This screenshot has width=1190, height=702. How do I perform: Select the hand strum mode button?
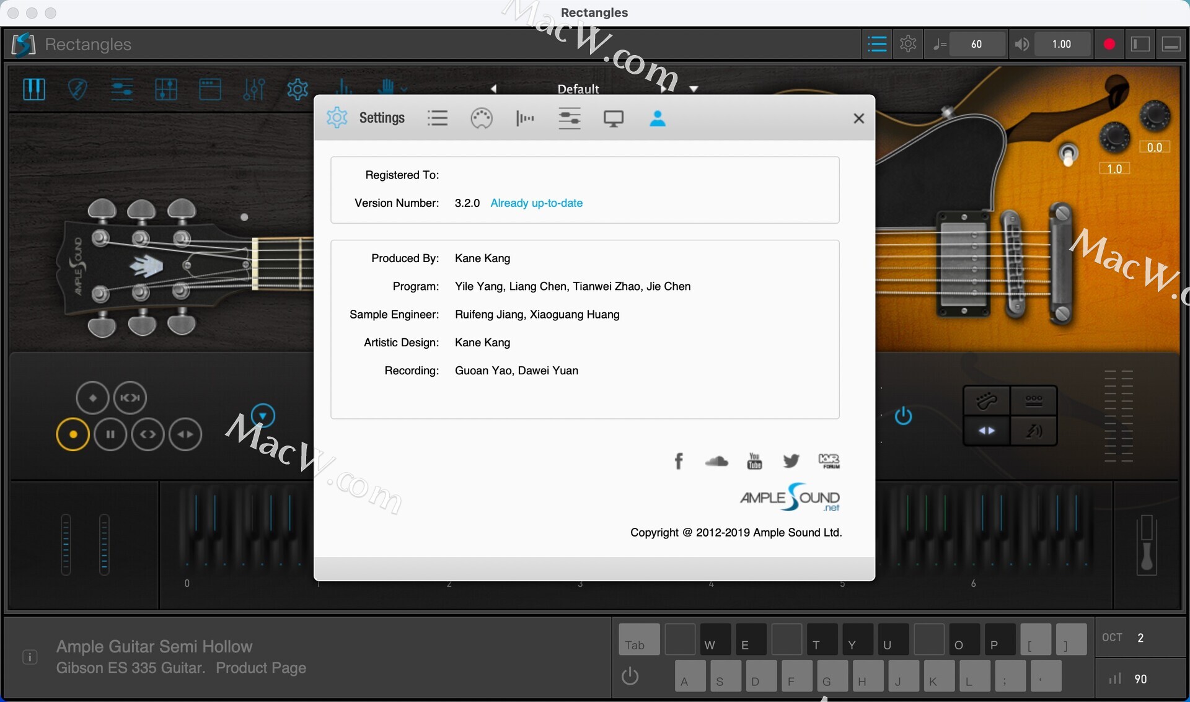click(987, 401)
